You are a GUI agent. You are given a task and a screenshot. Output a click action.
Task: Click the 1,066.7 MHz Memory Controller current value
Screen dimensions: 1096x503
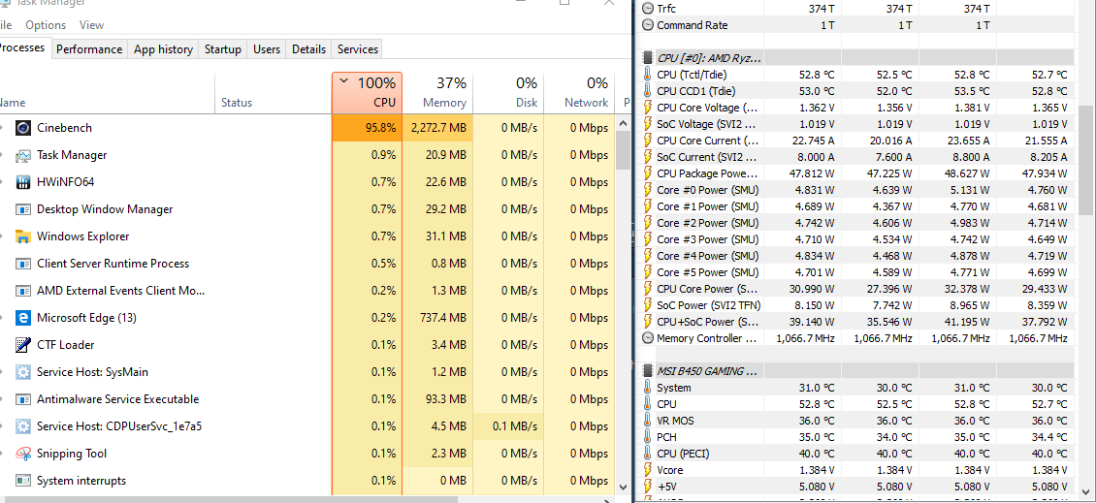pos(805,338)
